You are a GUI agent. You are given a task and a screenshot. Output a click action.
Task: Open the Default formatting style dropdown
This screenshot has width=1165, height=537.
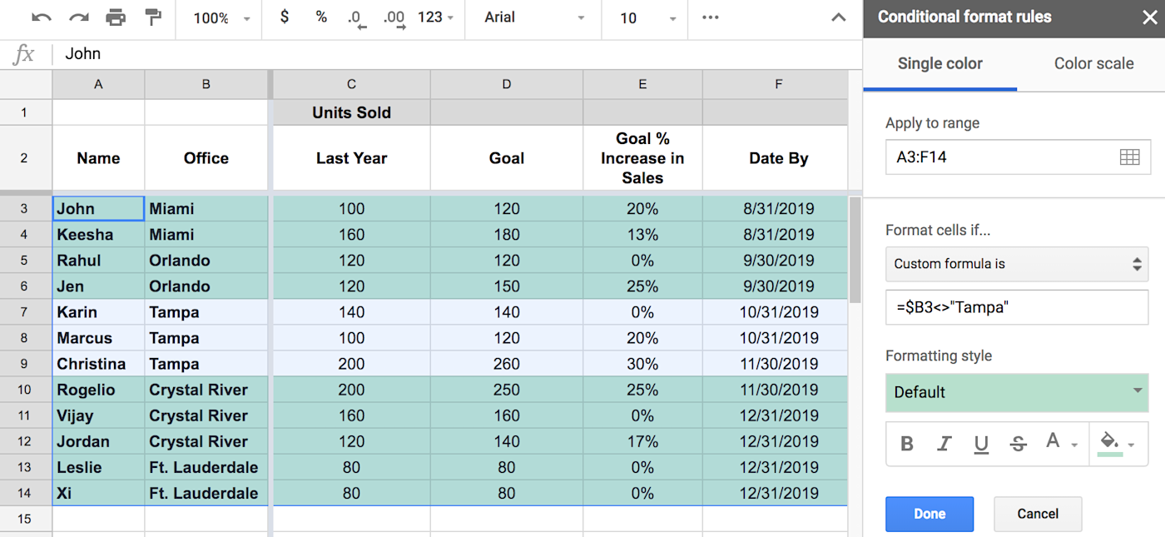click(1016, 392)
